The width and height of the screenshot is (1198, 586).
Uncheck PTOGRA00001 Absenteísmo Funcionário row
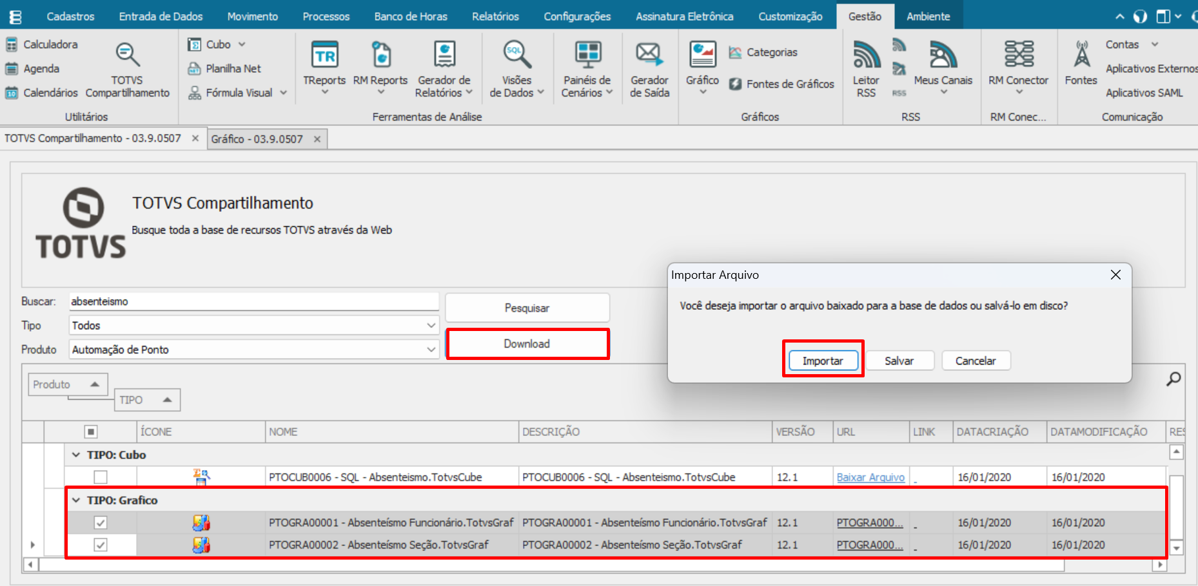(100, 522)
